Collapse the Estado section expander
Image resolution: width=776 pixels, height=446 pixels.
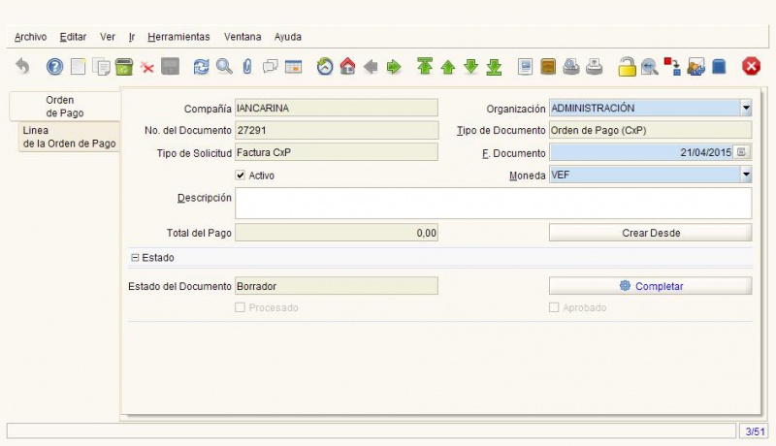coord(135,258)
